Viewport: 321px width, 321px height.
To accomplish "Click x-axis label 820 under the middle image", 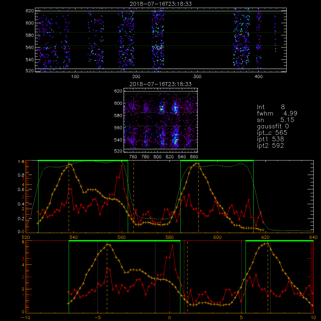I will 170,157.
